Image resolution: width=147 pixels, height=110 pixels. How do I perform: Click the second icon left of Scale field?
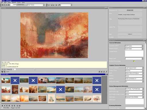click(5, 69)
